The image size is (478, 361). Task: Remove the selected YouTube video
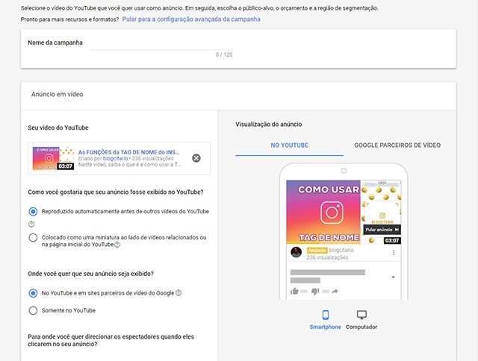click(196, 158)
